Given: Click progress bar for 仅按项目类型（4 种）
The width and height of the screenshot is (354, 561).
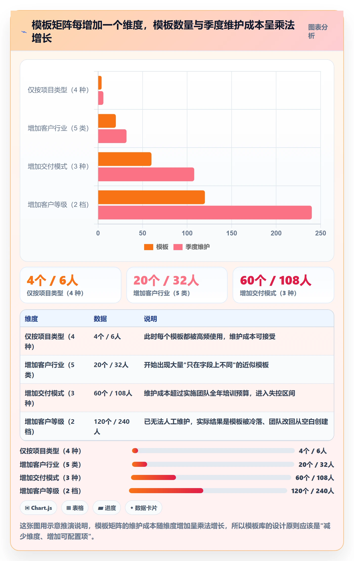Looking at the screenshot, I should (x=213, y=451).
